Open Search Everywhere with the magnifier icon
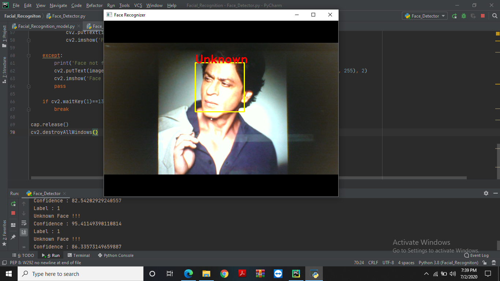The width and height of the screenshot is (500, 281). (494, 16)
